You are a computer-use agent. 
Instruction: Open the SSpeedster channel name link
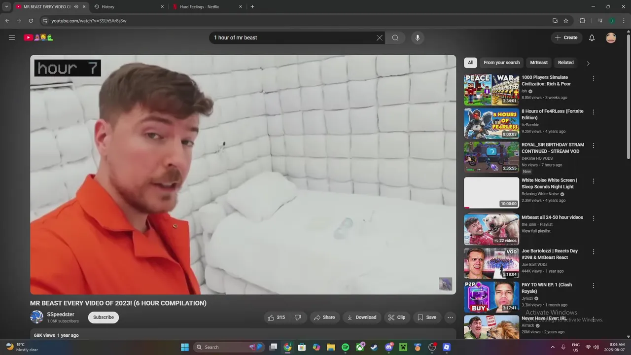[x=61, y=315]
